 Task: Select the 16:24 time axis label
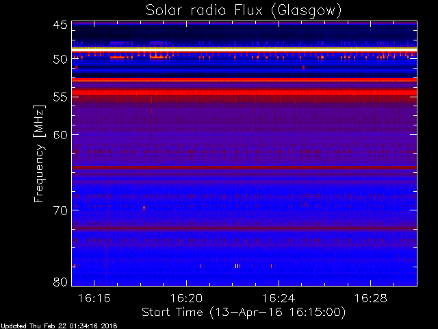tap(279, 298)
